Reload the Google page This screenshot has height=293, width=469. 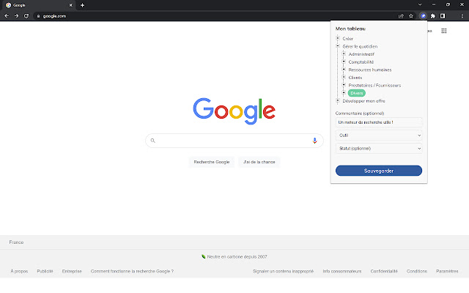coord(26,16)
